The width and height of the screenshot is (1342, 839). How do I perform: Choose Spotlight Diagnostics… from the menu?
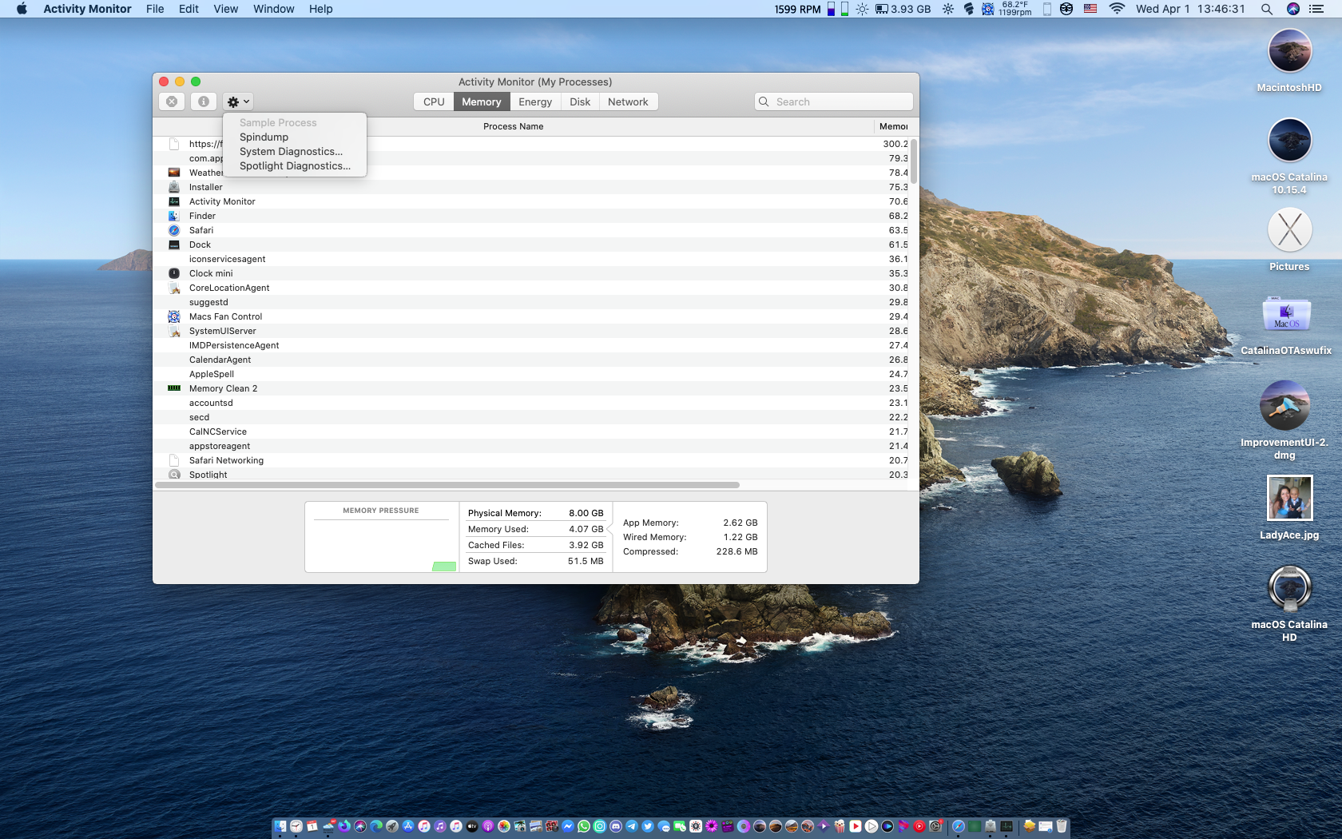(295, 166)
